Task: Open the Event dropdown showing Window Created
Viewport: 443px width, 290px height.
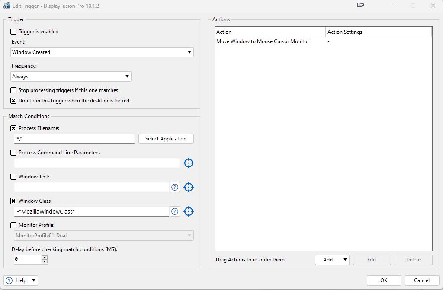Action: pos(102,52)
